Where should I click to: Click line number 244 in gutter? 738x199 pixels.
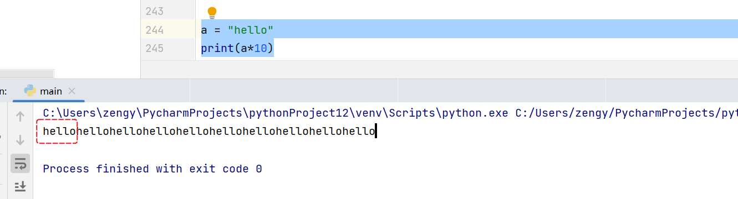pyautogui.click(x=154, y=30)
